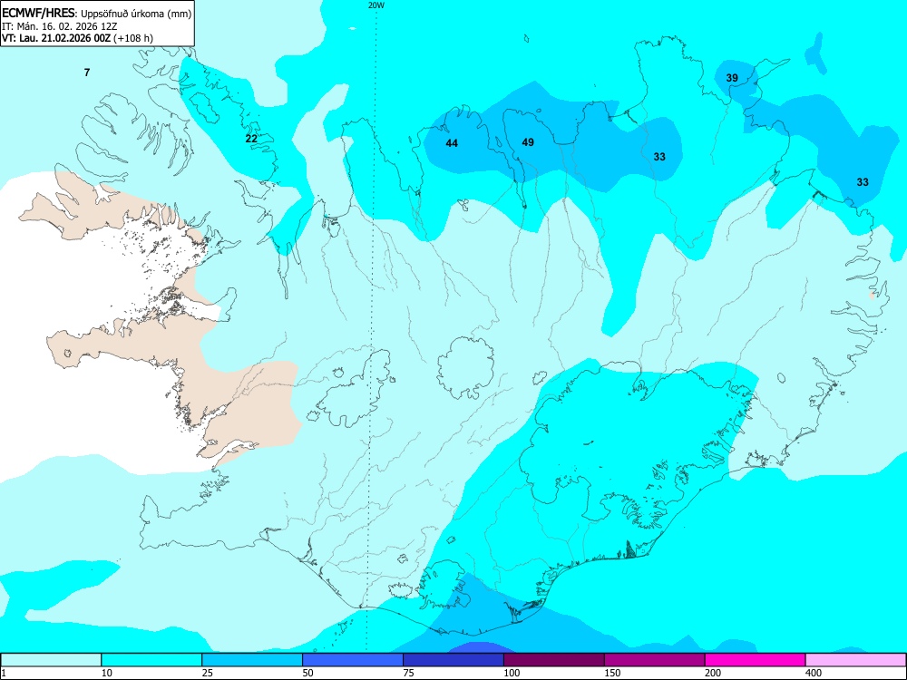Click the legend label 25

208,673
